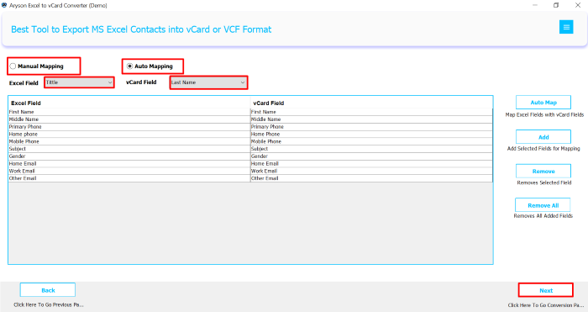This screenshot has height=312, width=588.
Task: Select the 'Home Email' vCard Field cell
Action: click(371, 164)
